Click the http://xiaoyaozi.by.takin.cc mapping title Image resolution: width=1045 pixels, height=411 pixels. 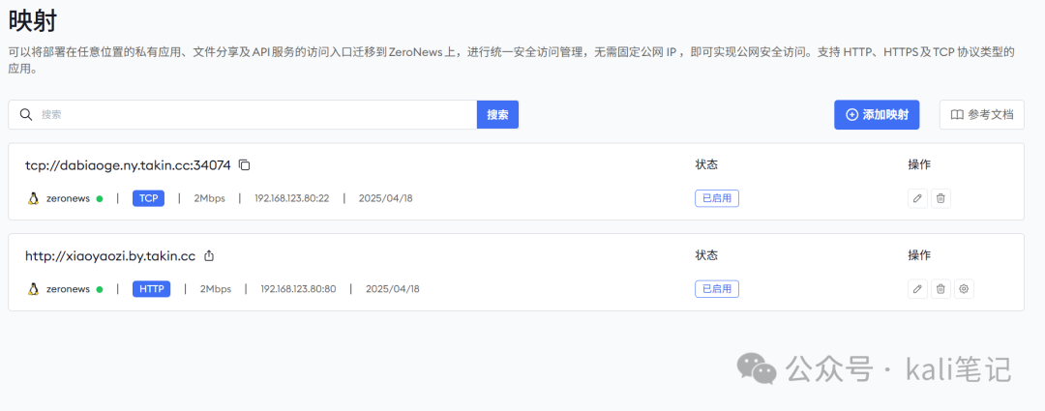click(x=110, y=256)
